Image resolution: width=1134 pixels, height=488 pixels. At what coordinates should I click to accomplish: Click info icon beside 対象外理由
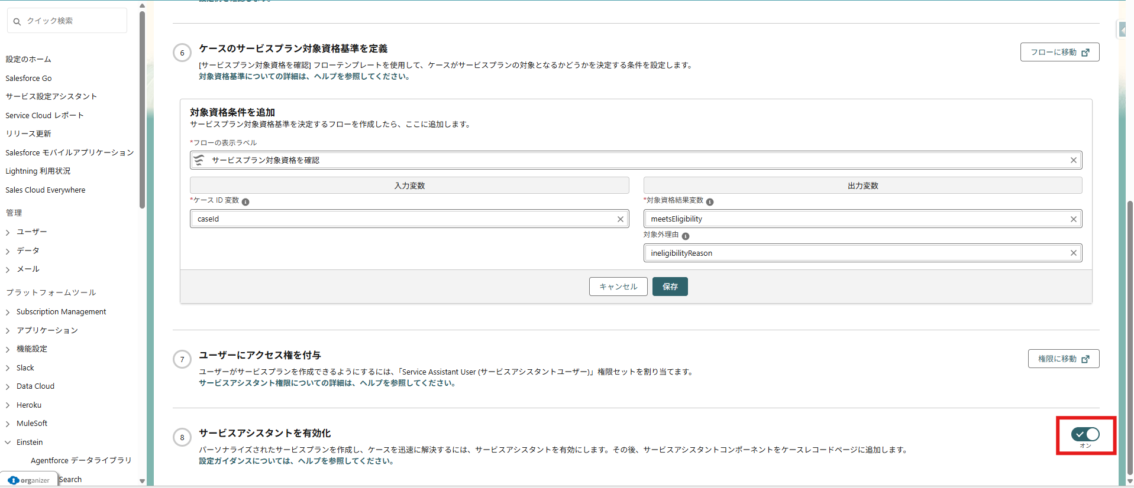[x=686, y=236]
